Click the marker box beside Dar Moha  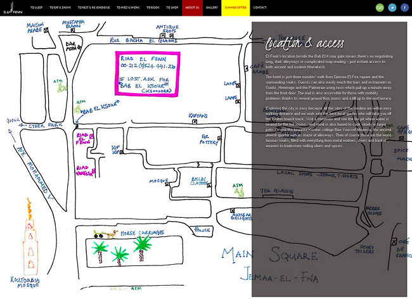(79, 48)
